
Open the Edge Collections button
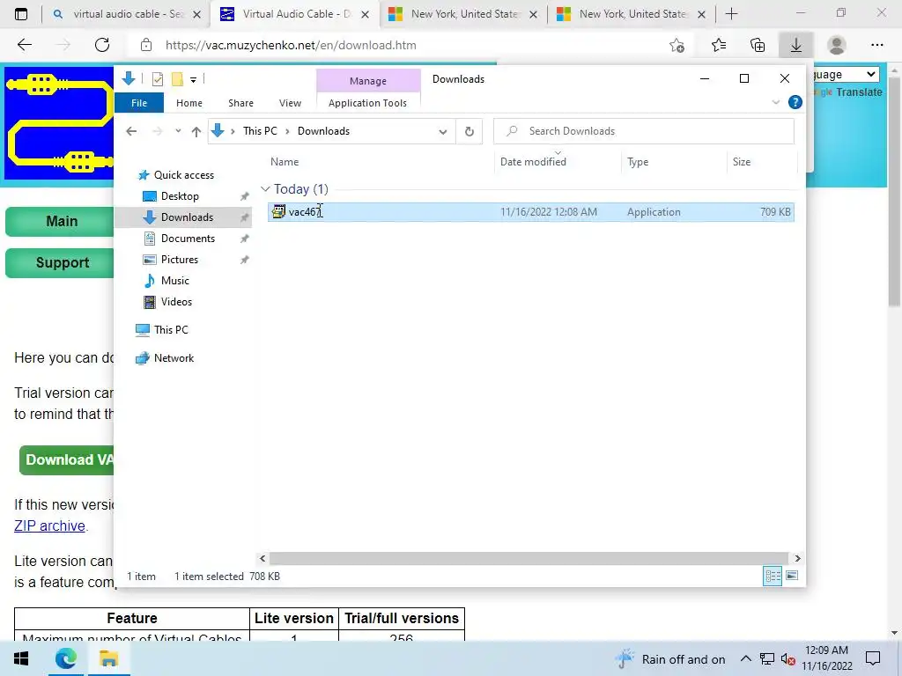[x=758, y=45]
